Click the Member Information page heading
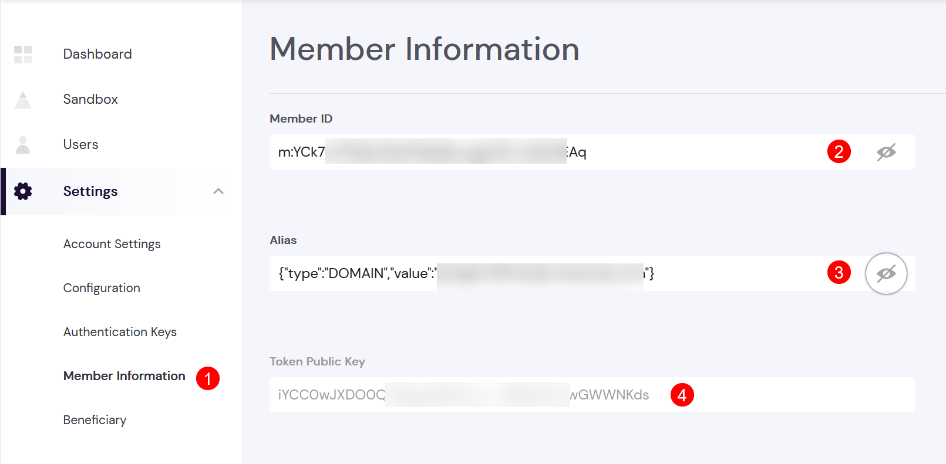The image size is (946, 464). (425, 49)
